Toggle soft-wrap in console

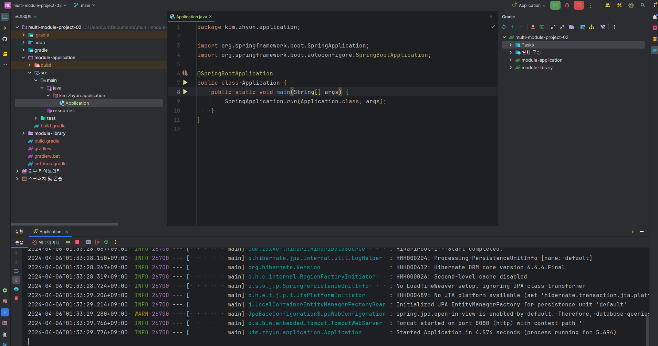pyautogui.click(x=16, y=271)
